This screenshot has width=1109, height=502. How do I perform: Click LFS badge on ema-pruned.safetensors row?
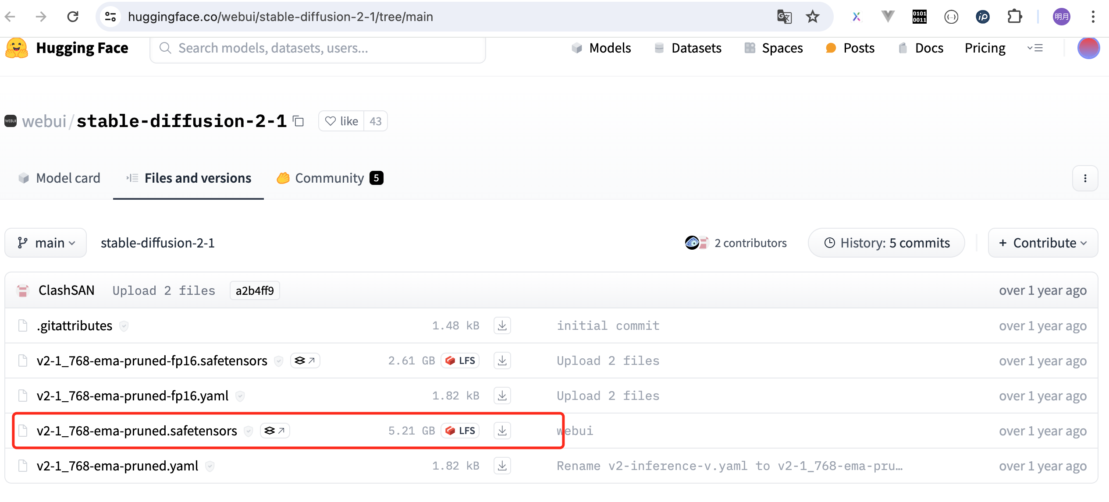tap(460, 431)
